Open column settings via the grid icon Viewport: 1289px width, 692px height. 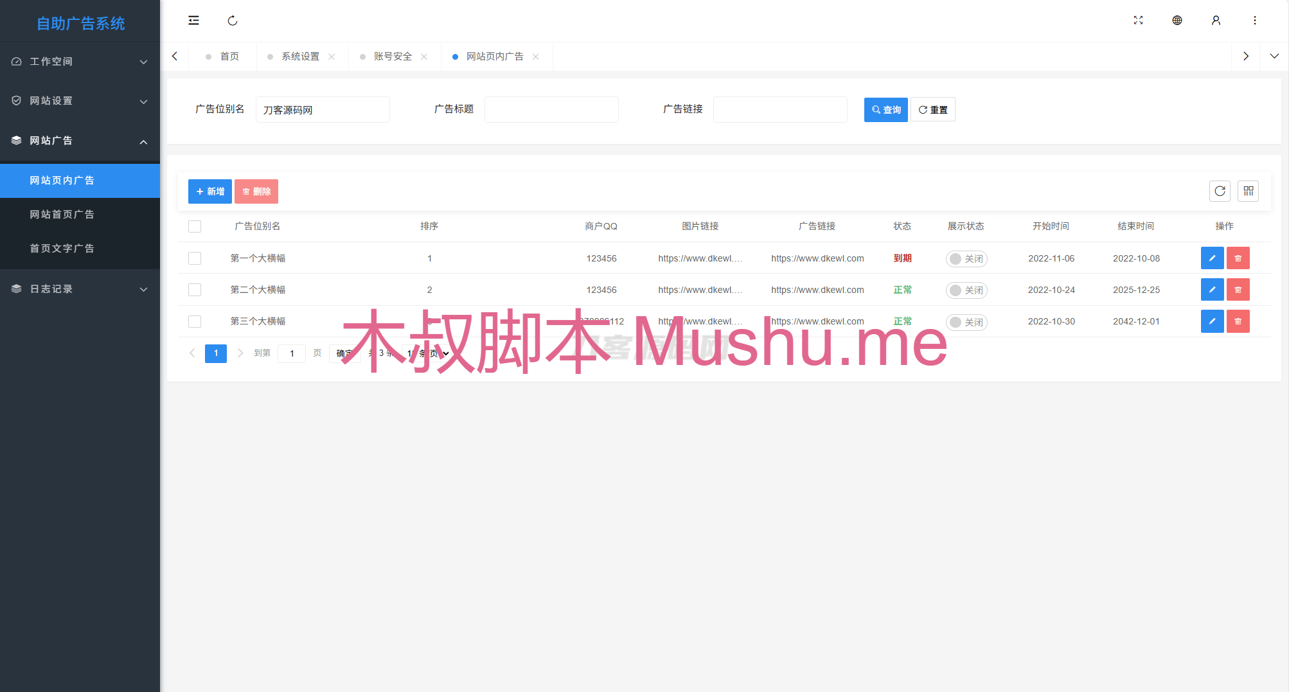click(x=1249, y=191)
